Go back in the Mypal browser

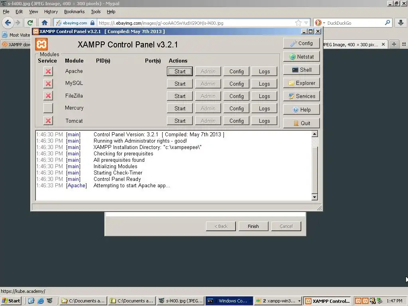[8, 23]
